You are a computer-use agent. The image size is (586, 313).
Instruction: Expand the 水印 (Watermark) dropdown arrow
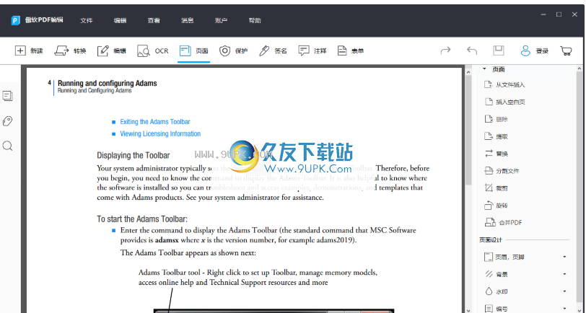click(564, 291)
